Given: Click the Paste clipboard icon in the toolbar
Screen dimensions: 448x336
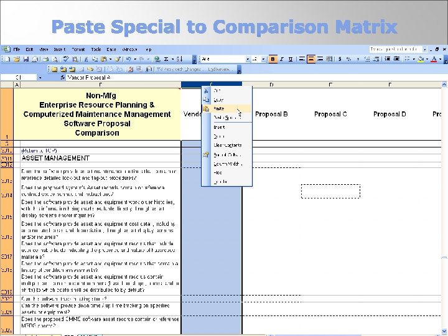Looking at the screenshot, I should (x=104, y=59).
